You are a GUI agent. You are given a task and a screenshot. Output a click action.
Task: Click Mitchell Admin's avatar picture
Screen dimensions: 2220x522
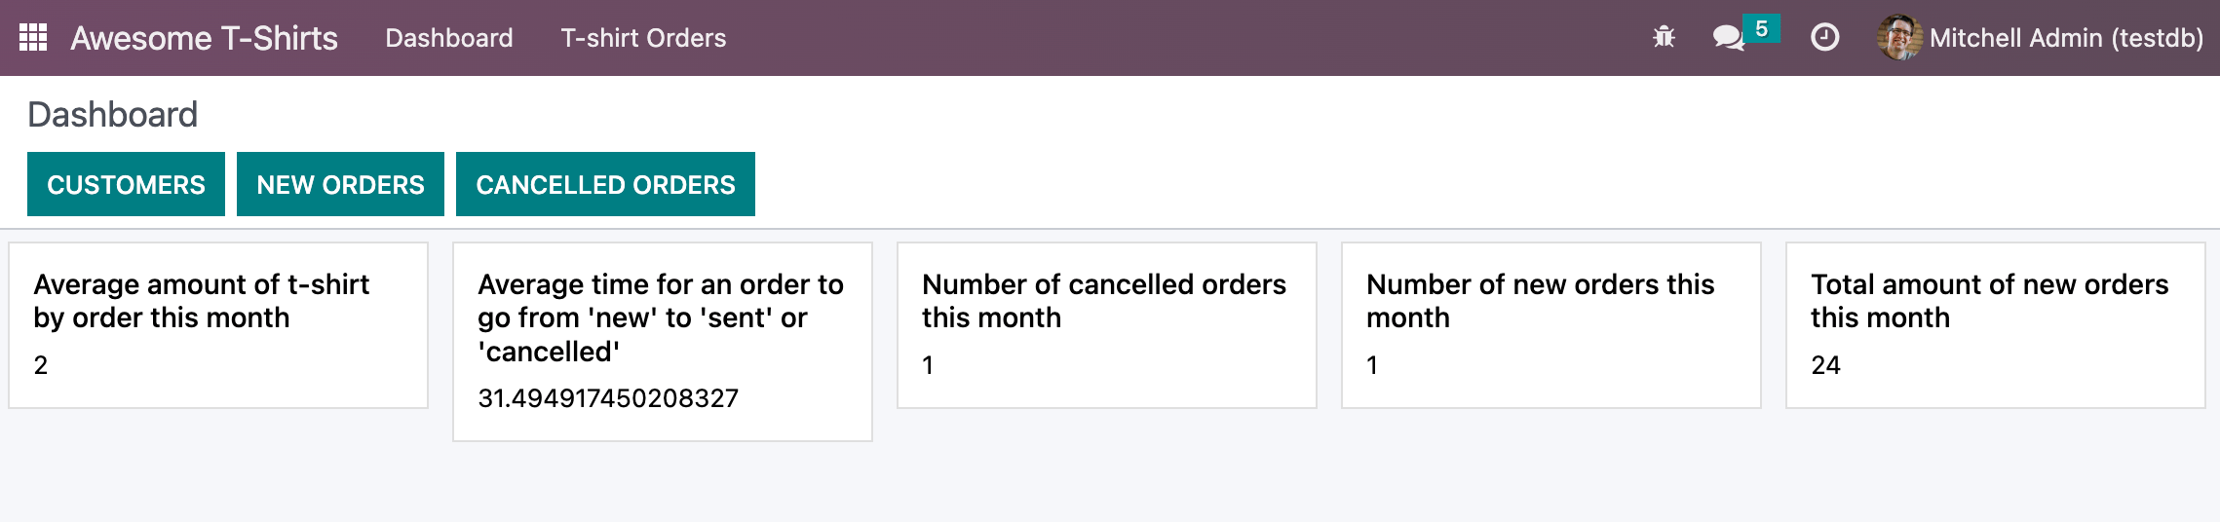coord(1898,38)
